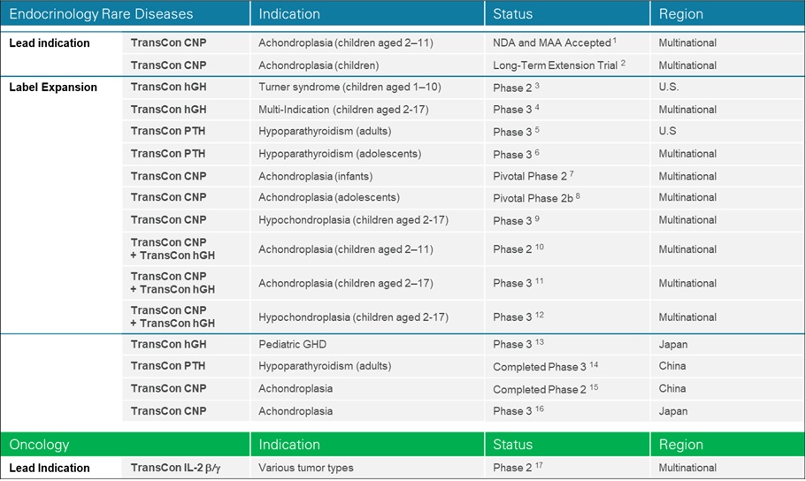Select the "Completed Phase 3" status cell
This screenshot has height=481, width=806.
540,367
